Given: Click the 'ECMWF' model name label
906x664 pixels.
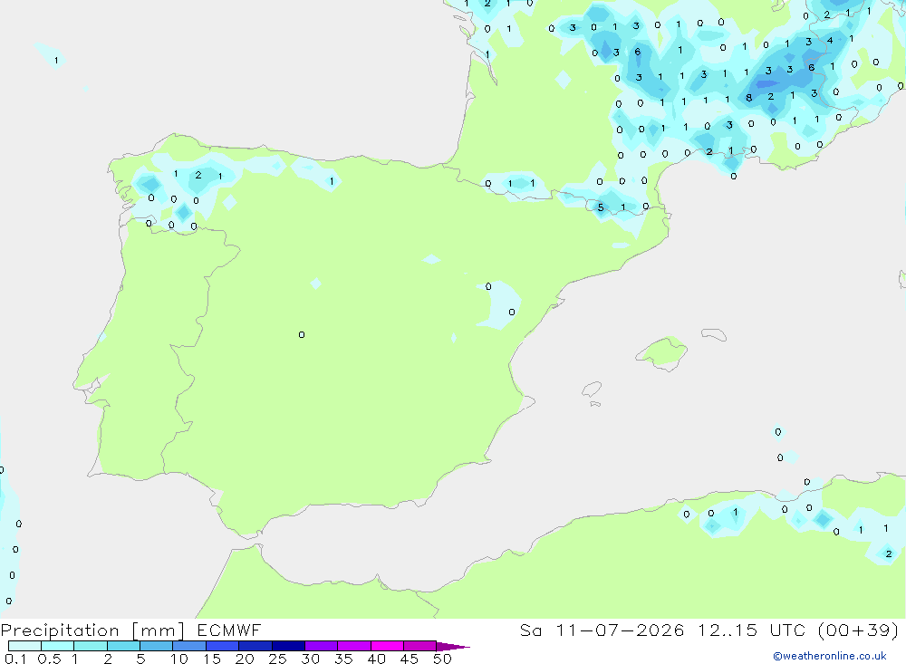Looking at the screenshot, I should coord(229,630).
